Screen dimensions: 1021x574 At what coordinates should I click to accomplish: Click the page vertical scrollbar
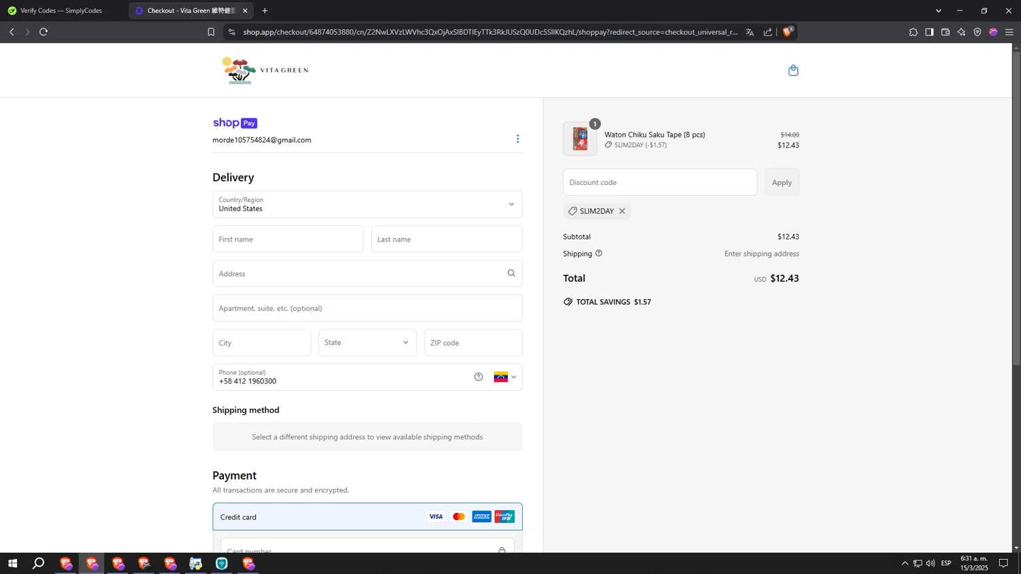[x=1016, y=209]
